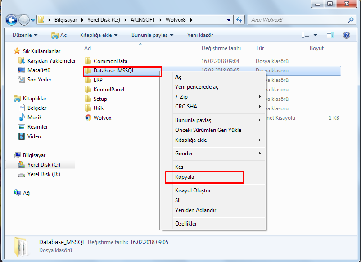Choose Kopyala from the context menu
This screenshot has height=262, width=361.
coord(185,177)
